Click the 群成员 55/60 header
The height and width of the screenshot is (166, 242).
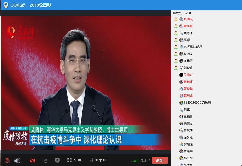point(182,13)
